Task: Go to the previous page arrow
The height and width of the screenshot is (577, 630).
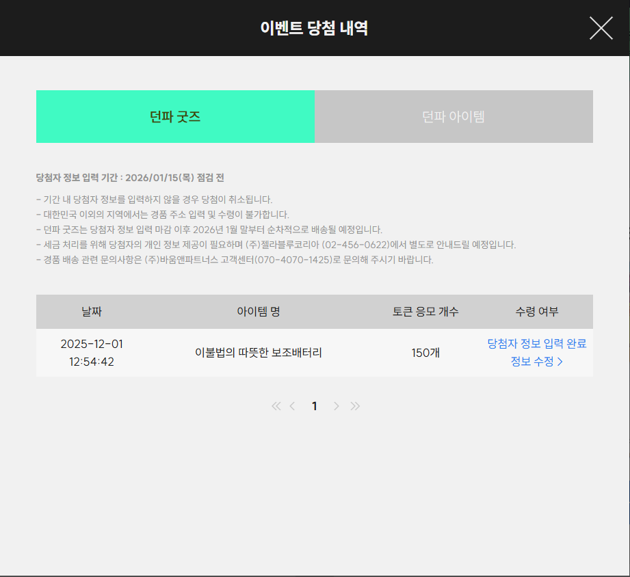Action: click(x=293, y=406)
